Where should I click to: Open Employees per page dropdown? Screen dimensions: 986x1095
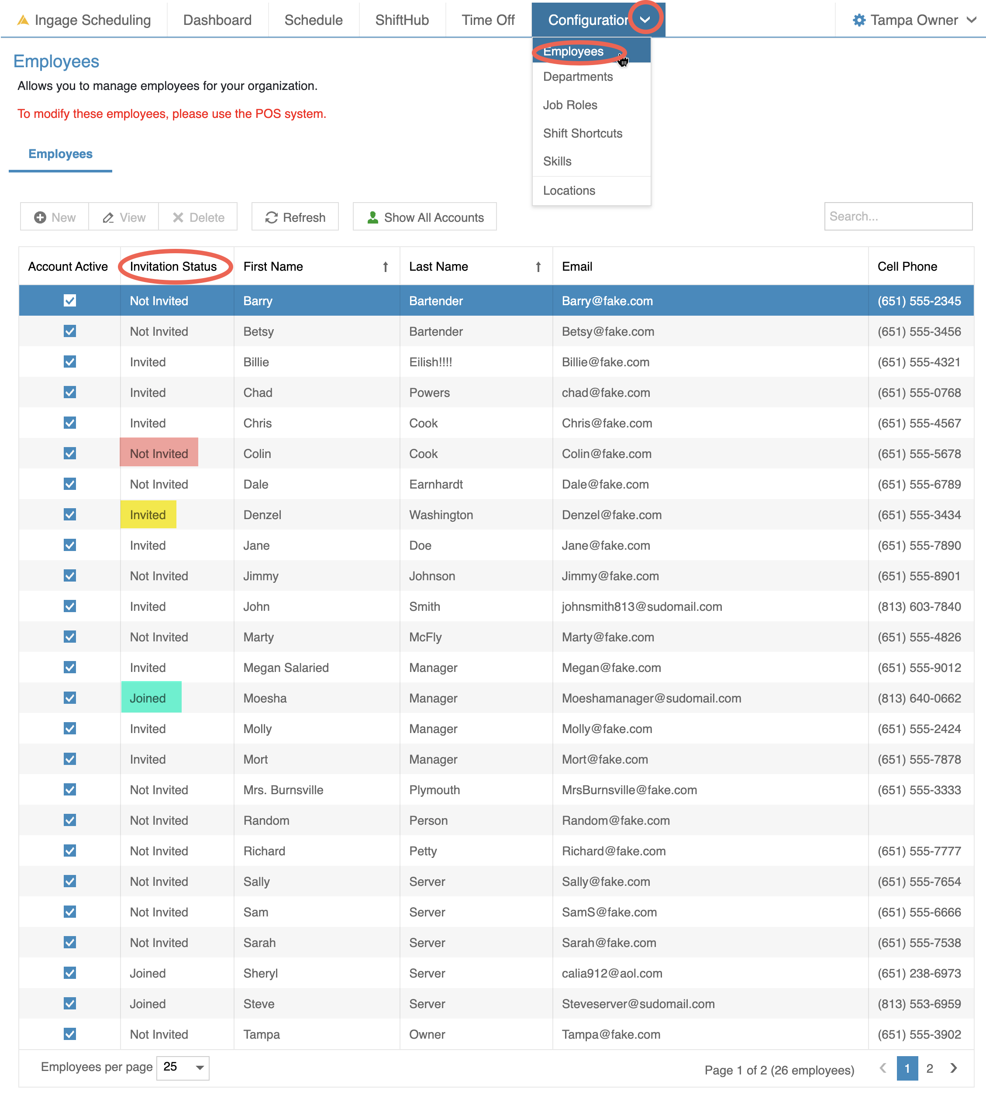click(x=183, y=1067)
